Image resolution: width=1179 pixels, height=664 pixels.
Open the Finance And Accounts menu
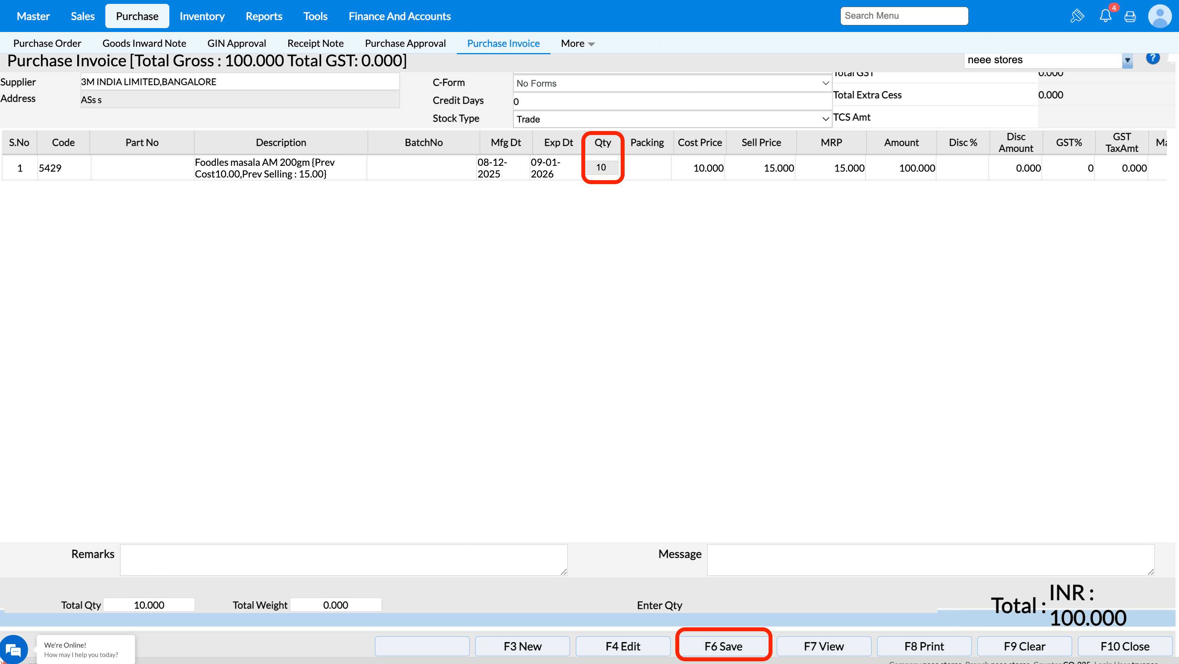[x=399, y=16]
